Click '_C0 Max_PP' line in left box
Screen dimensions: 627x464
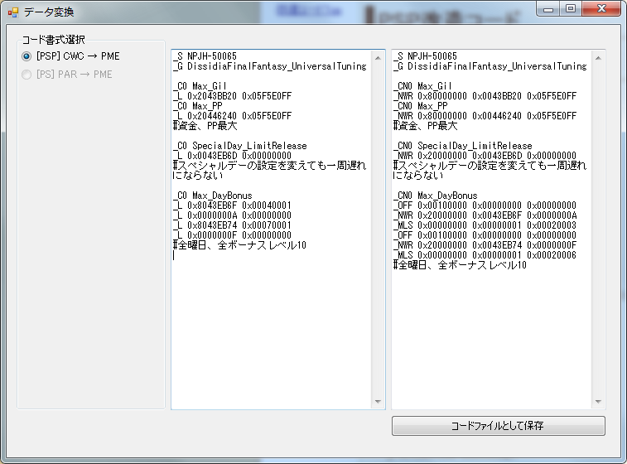(197, 106)
